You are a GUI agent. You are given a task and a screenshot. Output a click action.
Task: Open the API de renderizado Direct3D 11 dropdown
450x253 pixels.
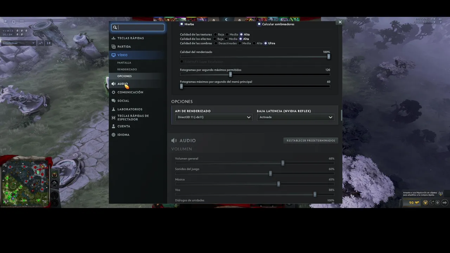[x=214, y=117]
